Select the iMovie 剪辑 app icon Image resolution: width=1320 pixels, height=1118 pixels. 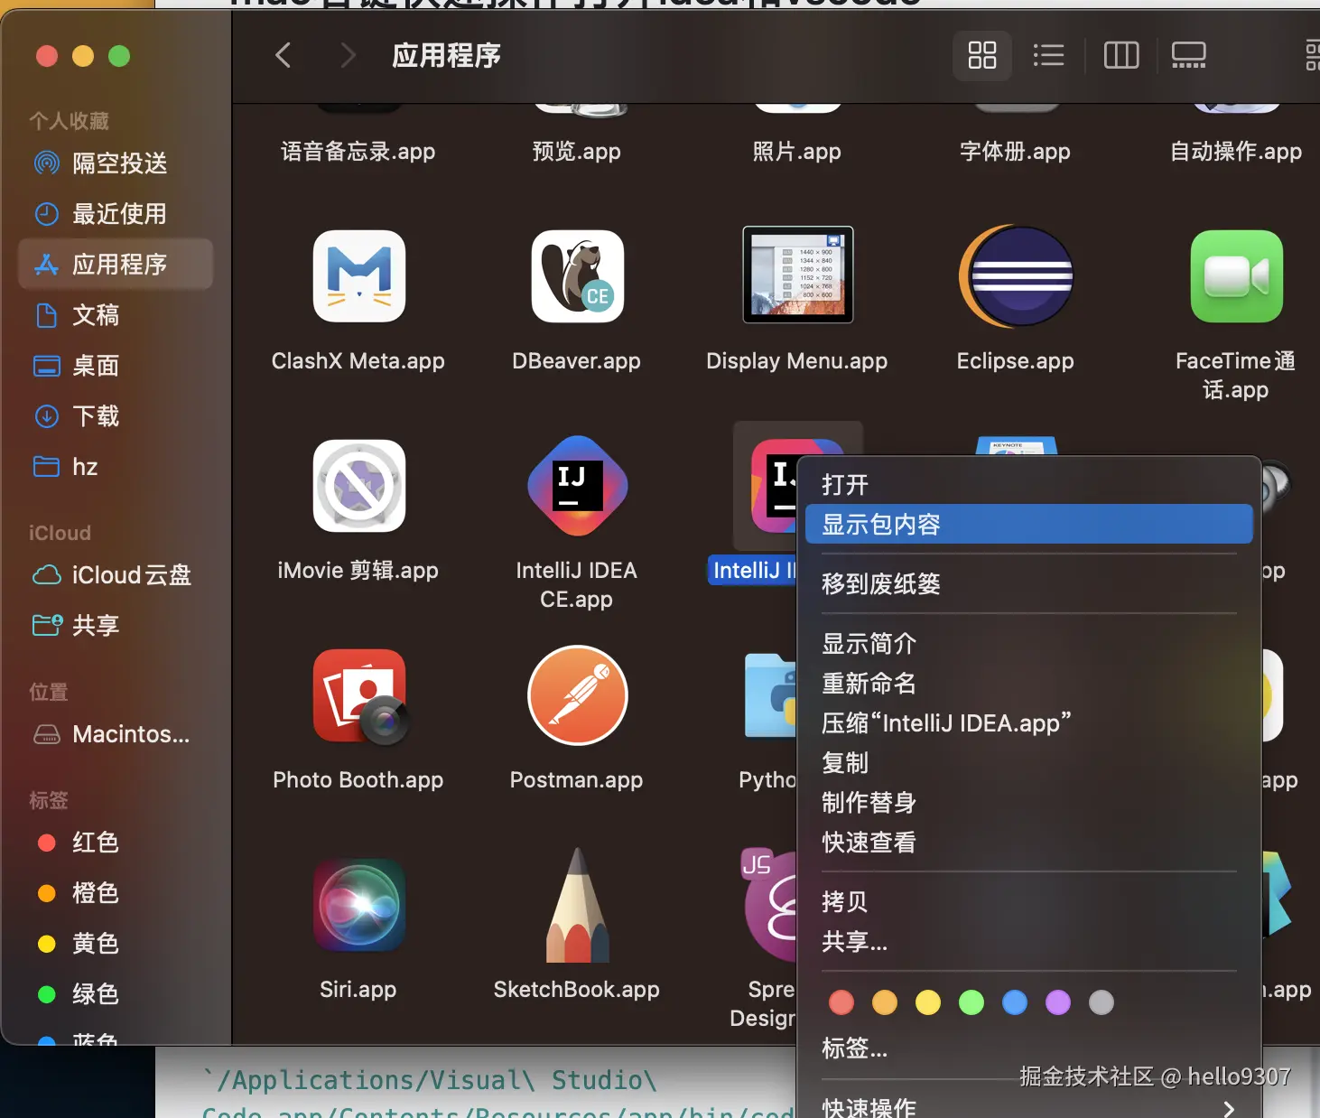click(x=358, y=486)
